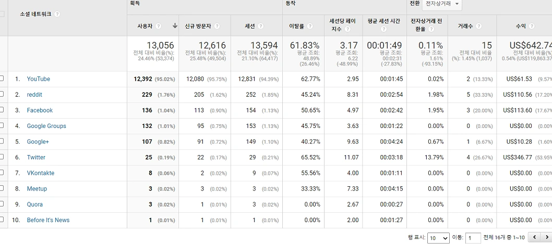The width and height of the screenshot is (552, 244).
Task: Select YouTube users value 12,392
Action: pos(143,79)
